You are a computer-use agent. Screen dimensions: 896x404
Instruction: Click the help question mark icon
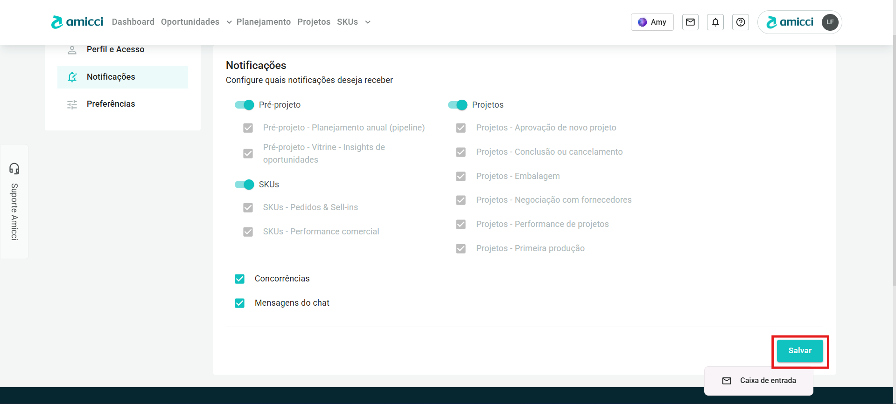741,22
